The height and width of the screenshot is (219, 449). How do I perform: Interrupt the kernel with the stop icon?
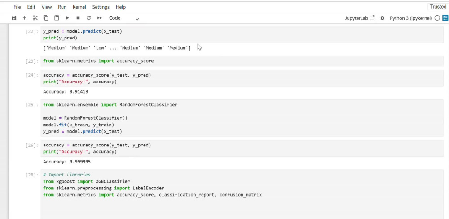[78, 18]
